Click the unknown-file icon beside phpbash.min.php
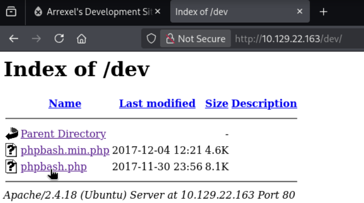The image size is (364, 203). pyautogui.click(x=11, y=150)
